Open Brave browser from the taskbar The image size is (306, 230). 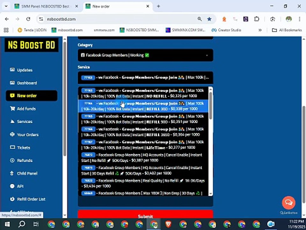pos(168,224)
